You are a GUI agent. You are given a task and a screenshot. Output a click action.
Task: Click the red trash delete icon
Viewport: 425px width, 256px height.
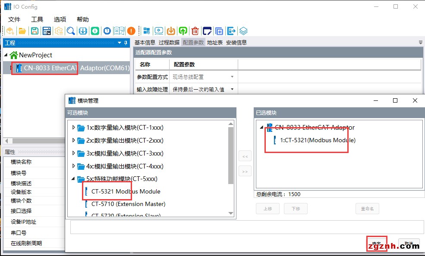click(x=195, y=31)
